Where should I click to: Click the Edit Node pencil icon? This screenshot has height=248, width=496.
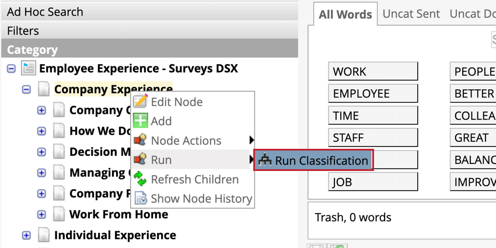140,102
